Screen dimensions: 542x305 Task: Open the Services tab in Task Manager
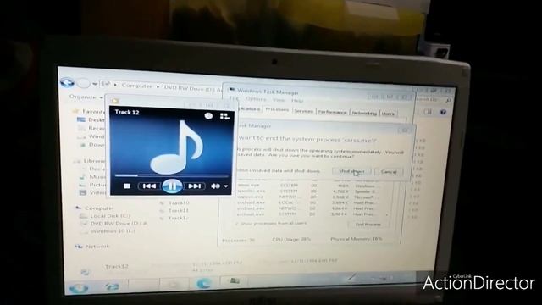pyautogui.click(x=303, y=111)
